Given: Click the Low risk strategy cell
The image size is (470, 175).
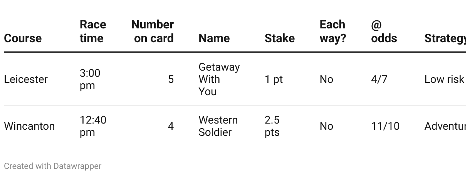Looking at the screenshot, I should (444, 79).
